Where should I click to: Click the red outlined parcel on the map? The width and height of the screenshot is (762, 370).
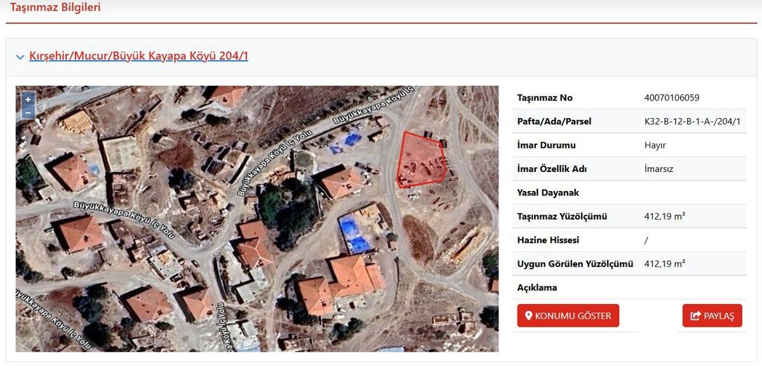pyautogui.click(x=419, y=160)
